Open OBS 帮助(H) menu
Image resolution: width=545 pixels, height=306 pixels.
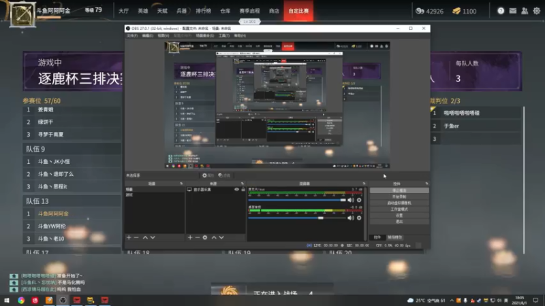(x=240, y=36)
